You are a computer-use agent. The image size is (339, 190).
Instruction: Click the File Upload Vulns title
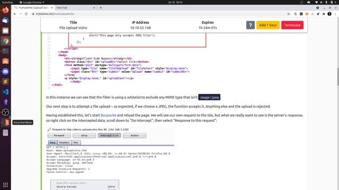[73, 28]
